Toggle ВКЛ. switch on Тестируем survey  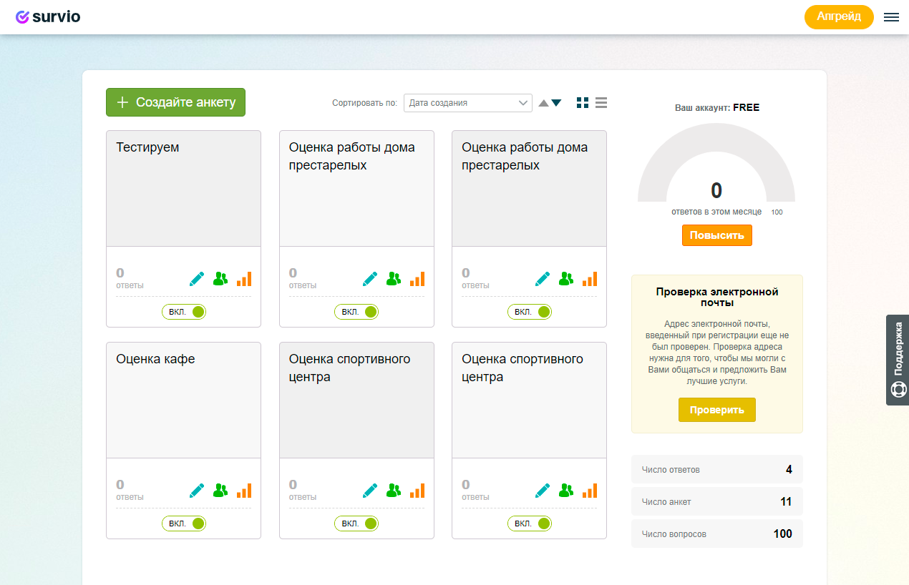coord(184,312)
